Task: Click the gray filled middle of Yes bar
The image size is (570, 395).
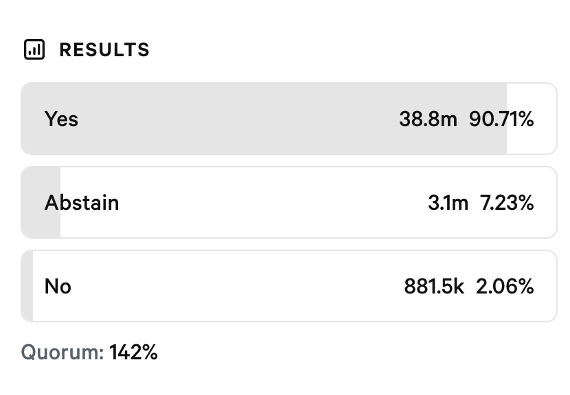Action: click(236, 119)
